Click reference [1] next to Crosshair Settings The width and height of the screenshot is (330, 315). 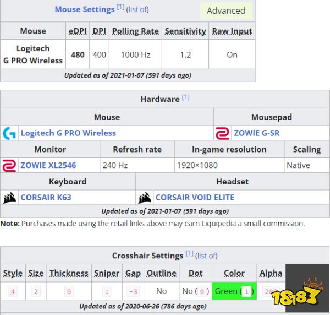tap(189, 253)
